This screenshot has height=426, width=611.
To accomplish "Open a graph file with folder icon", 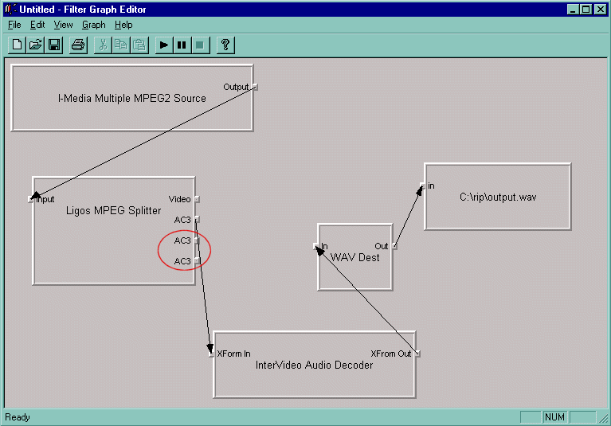I will tap(36, 45).
